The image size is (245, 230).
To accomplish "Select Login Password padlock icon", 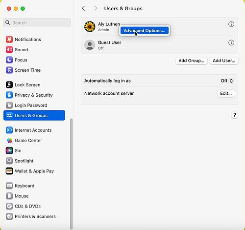I will click(9, 105).
